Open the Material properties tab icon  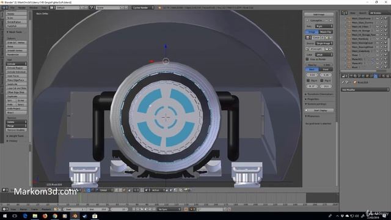(x=384, y=76)
